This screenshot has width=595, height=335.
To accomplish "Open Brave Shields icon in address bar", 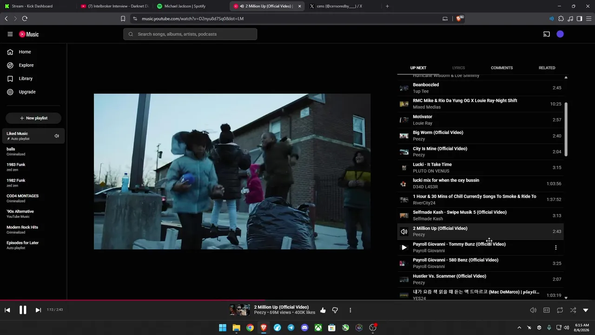I will click(460, 19).
